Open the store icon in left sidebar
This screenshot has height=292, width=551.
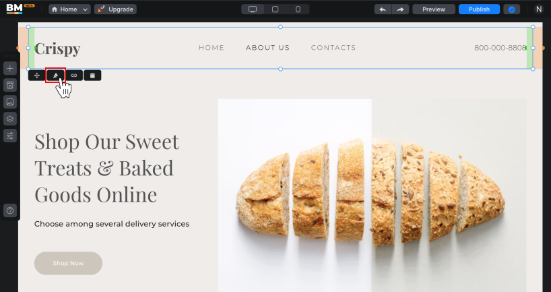point(10,85)
